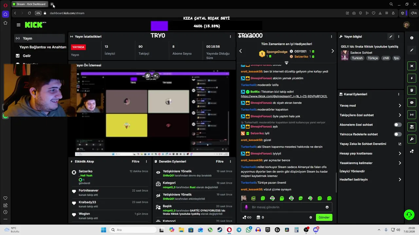The image size is (419, 235).
Task: Open WhatsApp from the taskbar
Action: [248, 230]
